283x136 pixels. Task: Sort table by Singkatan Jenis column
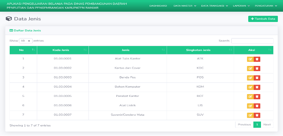pos(200,50)
